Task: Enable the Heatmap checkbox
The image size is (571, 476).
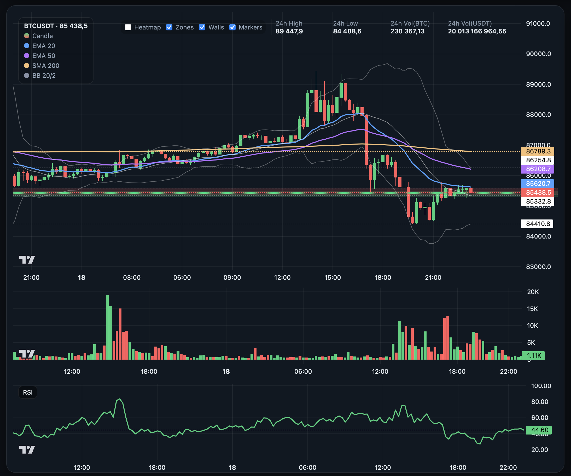Action: (x=128, y=27)
